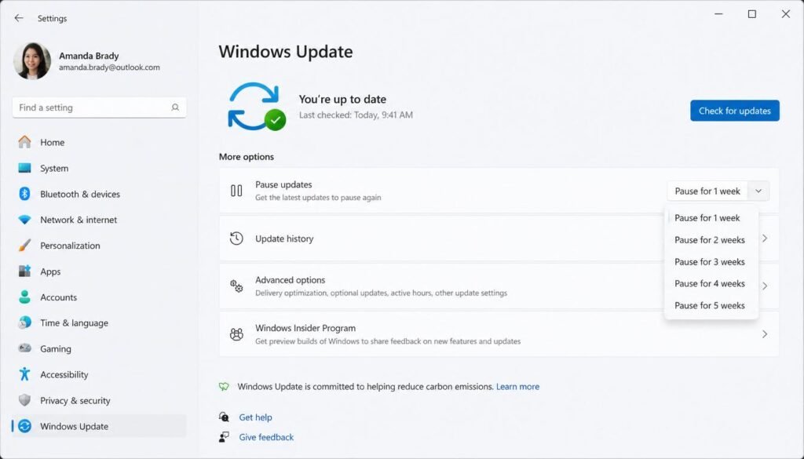This screenshot has height=459, width=804.
Task: Open Bluetooth & devices settings
Action: [x=99, y=194]
